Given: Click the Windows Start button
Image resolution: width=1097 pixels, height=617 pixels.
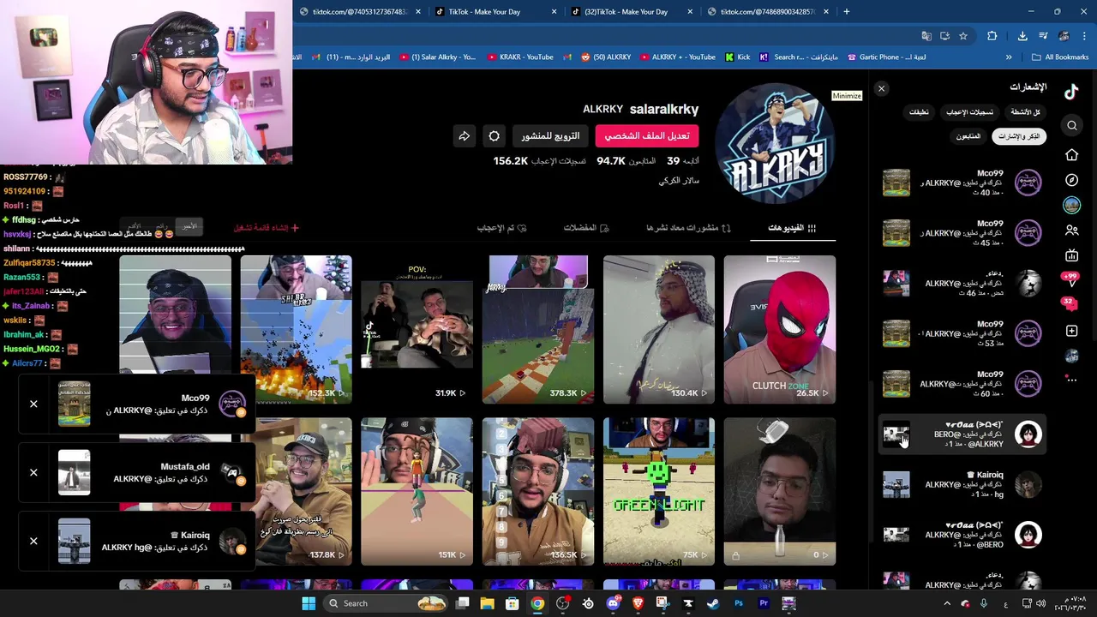Looking at the screenshot, I should point(309,603).
